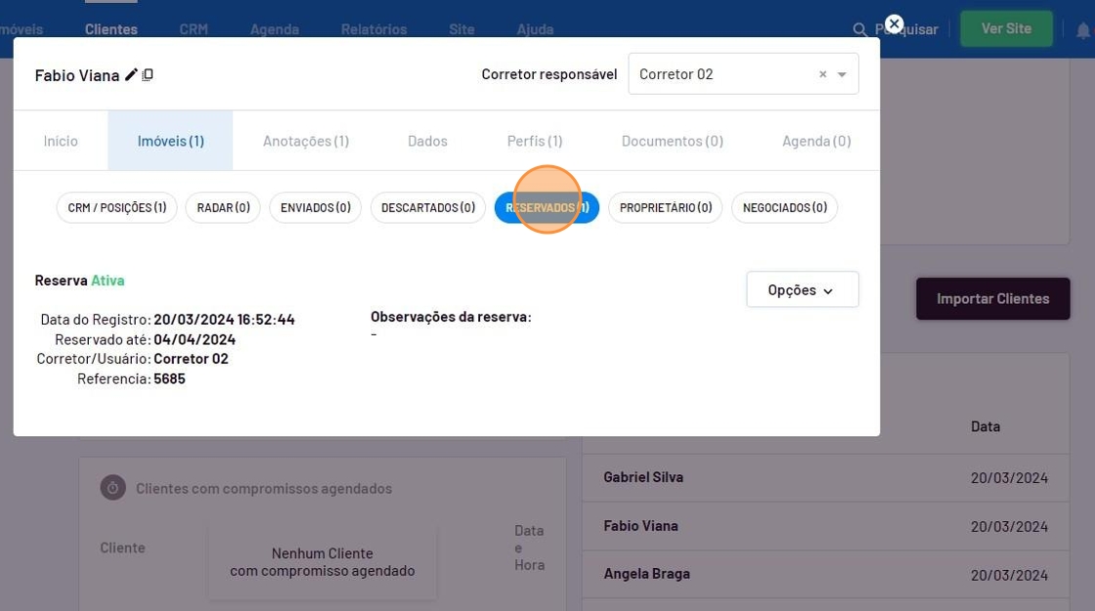
Task: Select the Radar (0) filter pill
Action: [223, 207]
